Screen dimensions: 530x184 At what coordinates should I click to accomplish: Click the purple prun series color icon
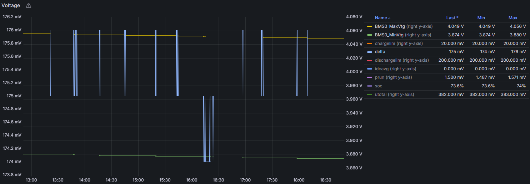[369, 77]
